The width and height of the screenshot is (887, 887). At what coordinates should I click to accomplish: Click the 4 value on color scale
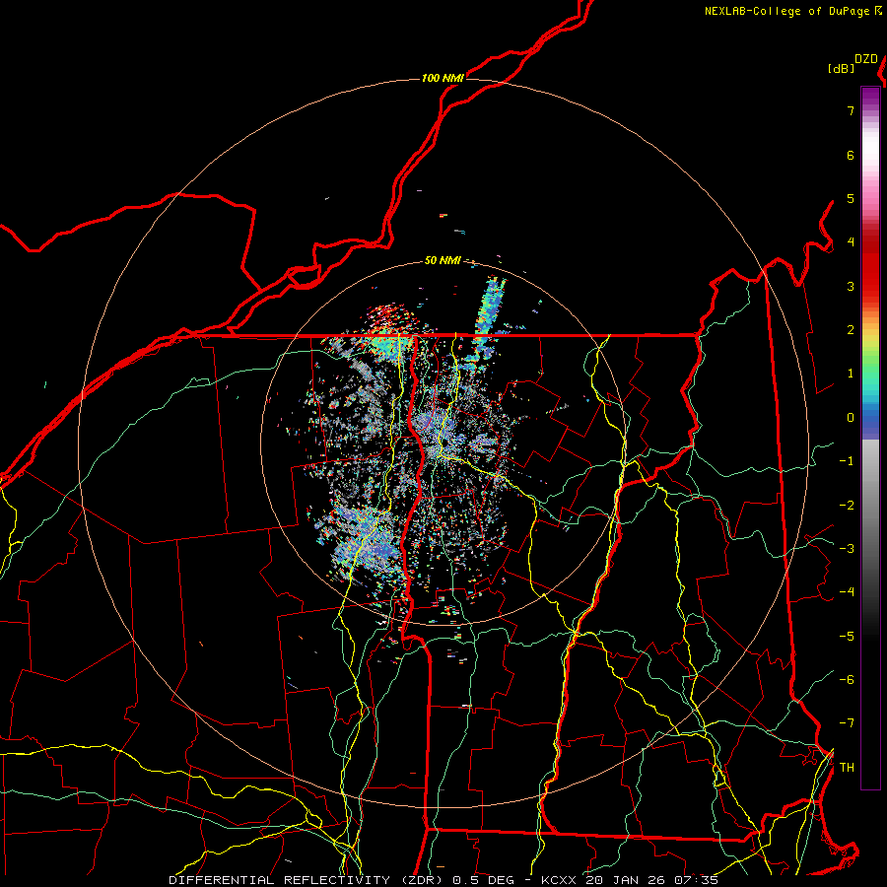851,242
